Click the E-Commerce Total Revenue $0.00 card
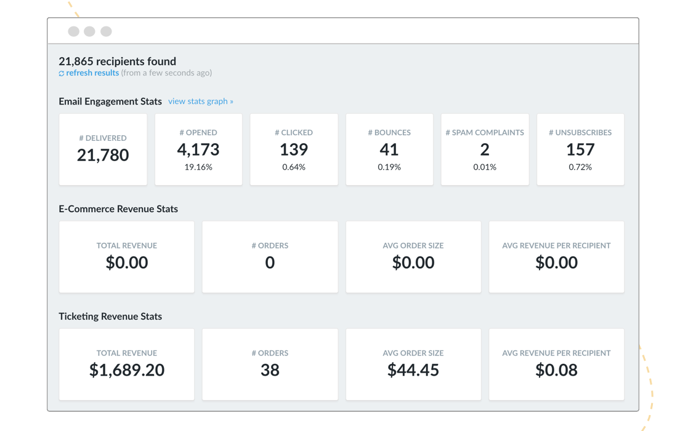Viewport: 688px width, 431px height. [x=127, y=256]
